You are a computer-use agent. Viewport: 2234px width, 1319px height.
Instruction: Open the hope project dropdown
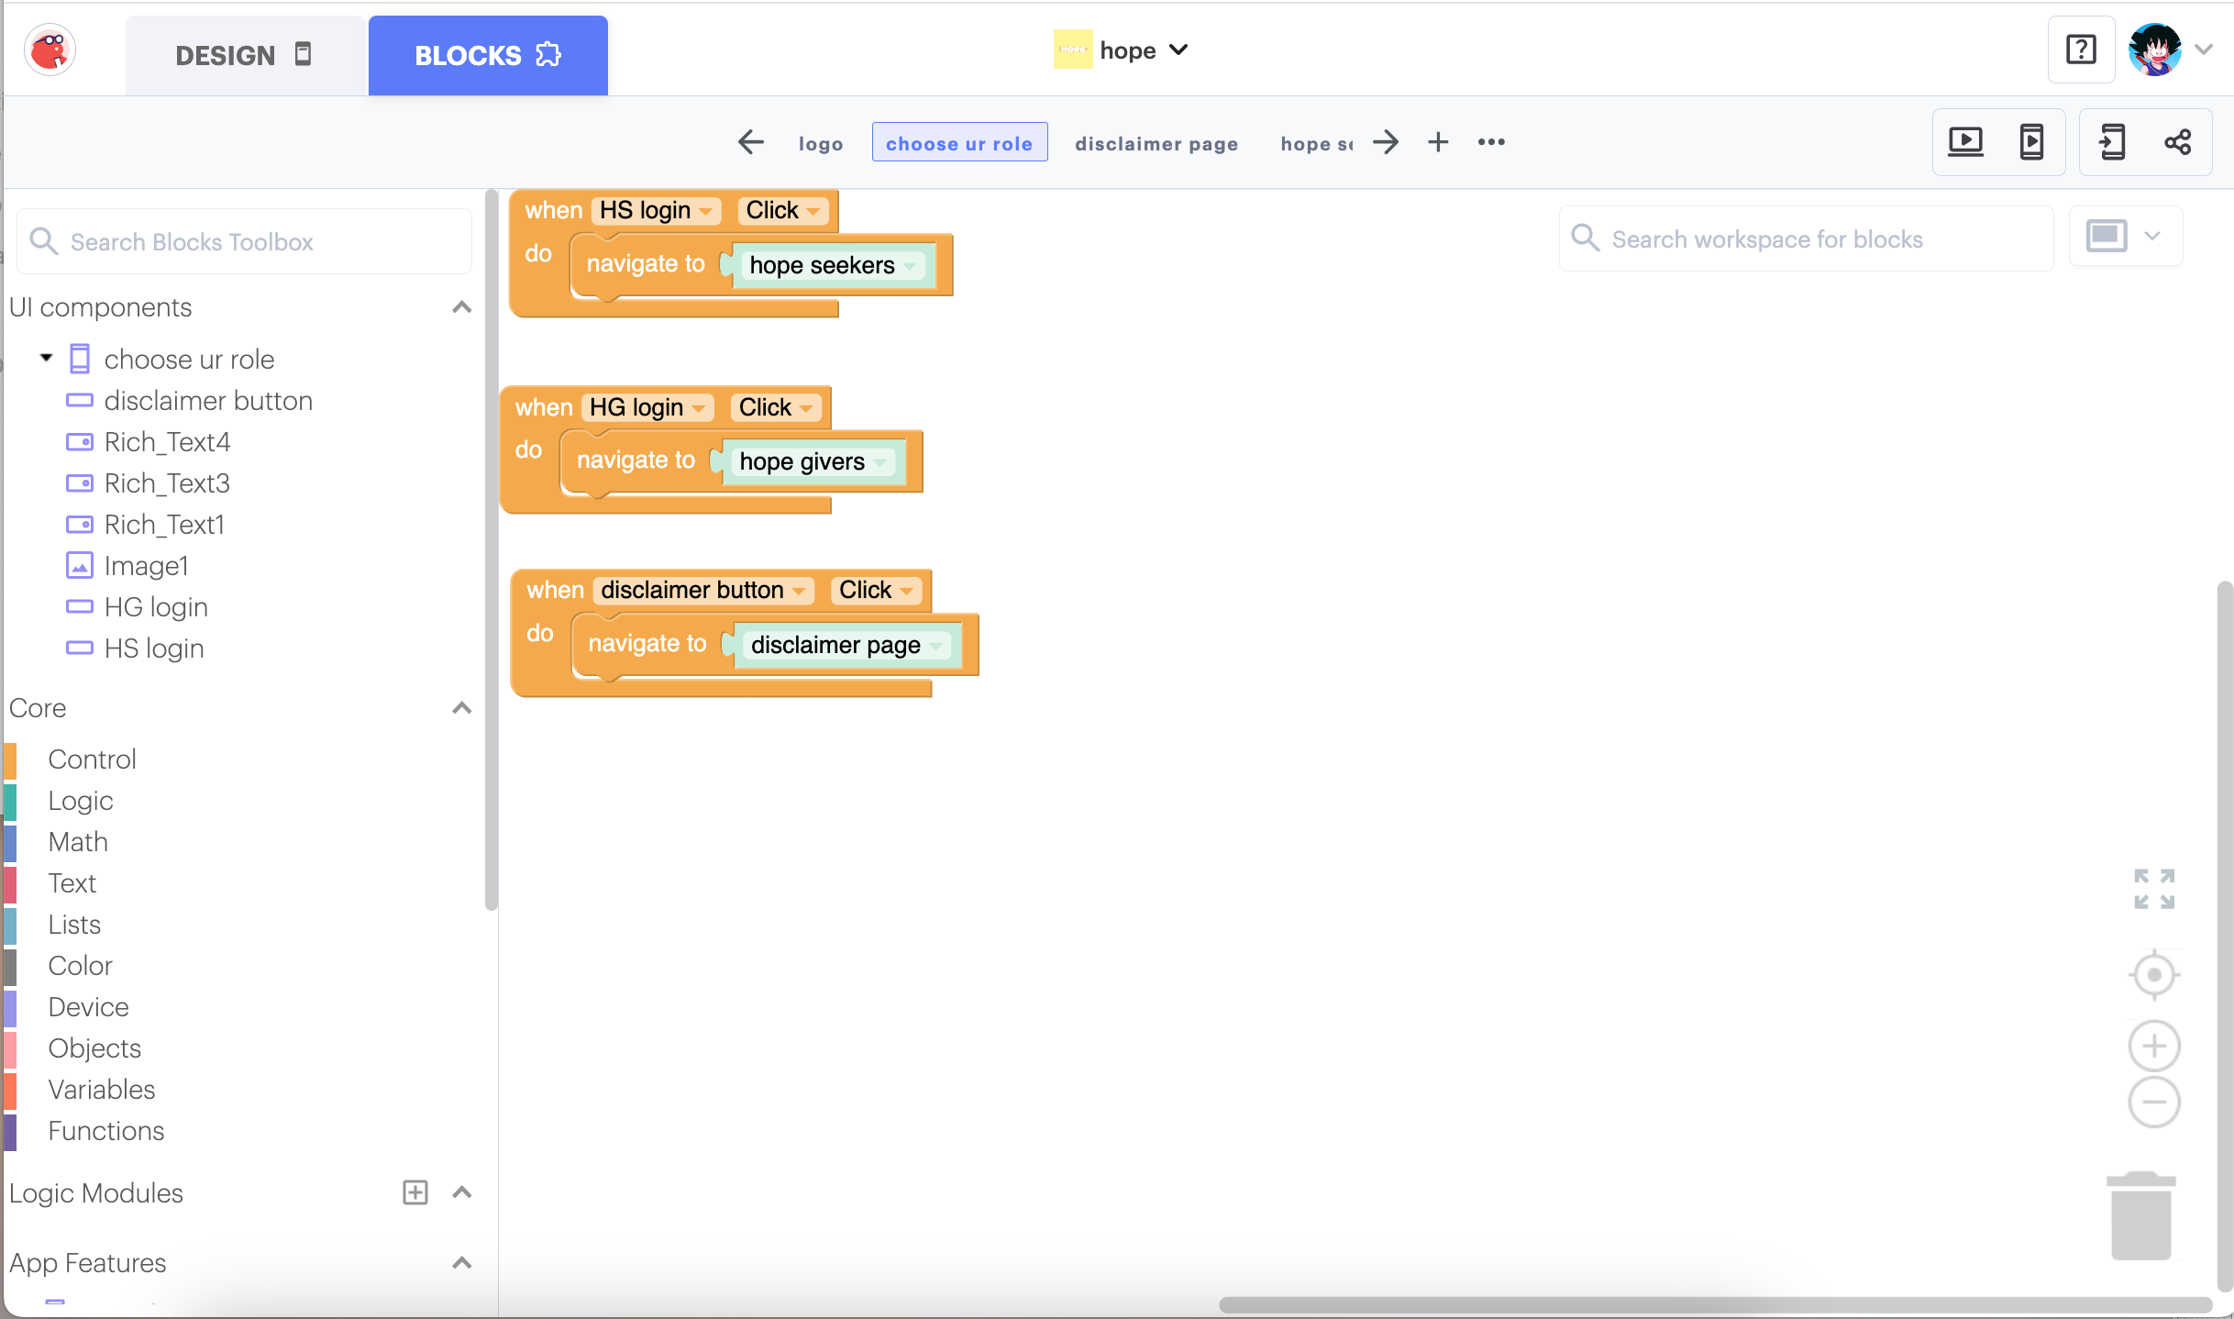point(1178,50)
